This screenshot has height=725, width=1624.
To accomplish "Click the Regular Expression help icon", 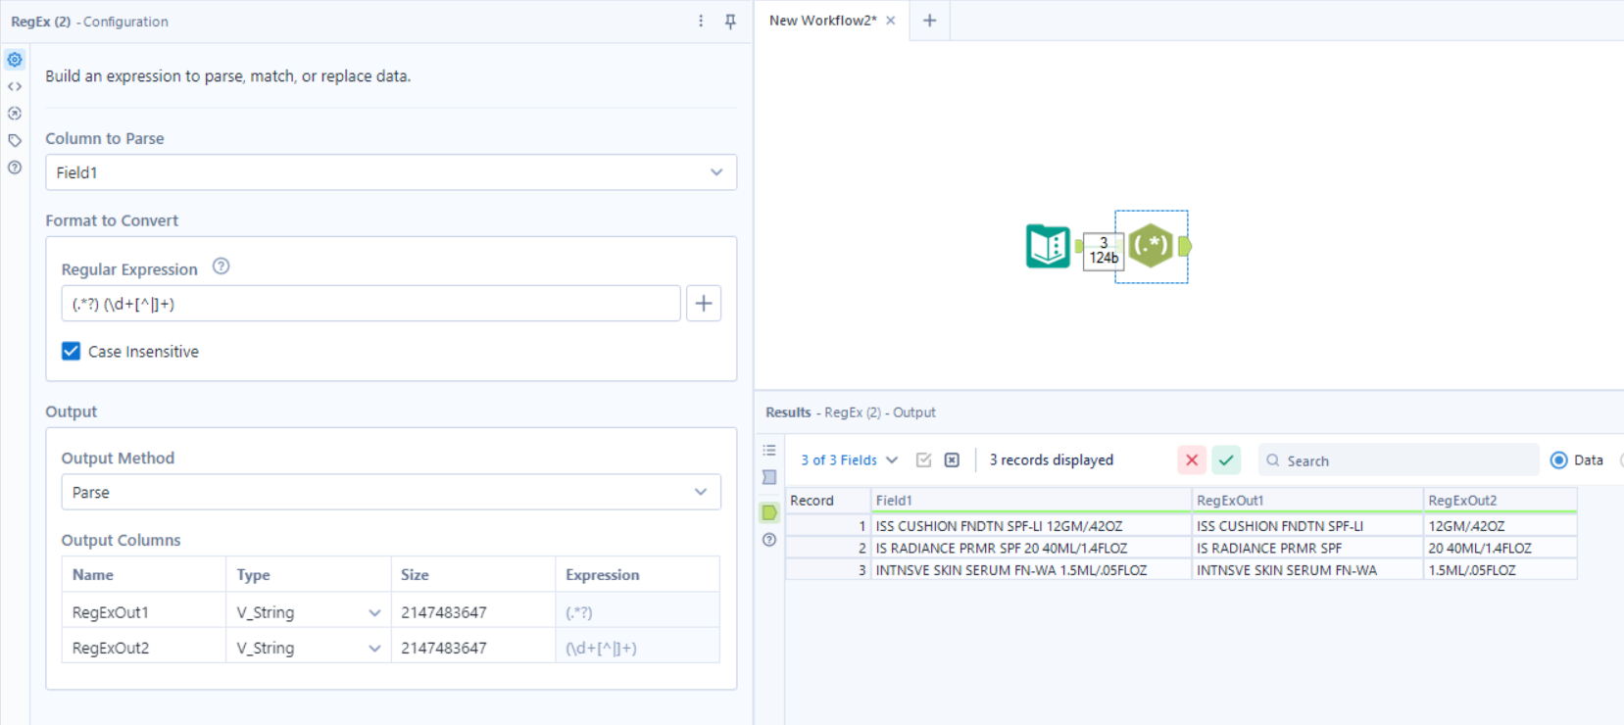I will (221, 266).
